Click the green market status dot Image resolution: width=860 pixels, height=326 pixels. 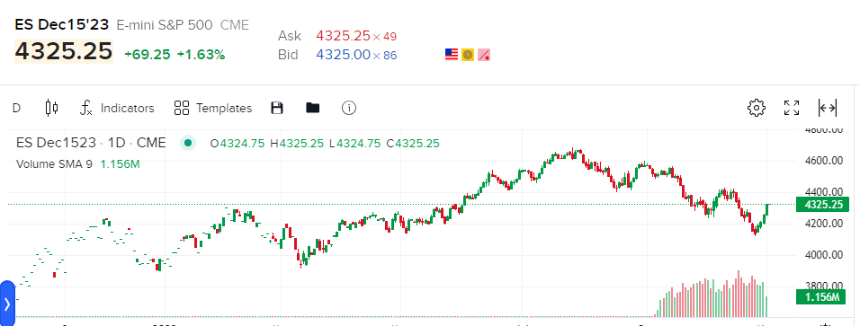pyautogui.click(x=188, y=143)
